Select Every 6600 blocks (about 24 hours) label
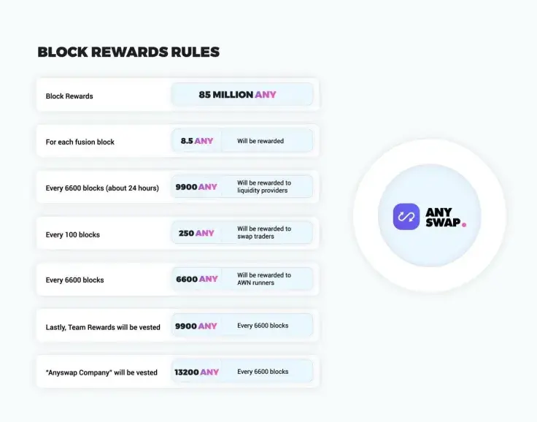Screen dimensions: 537x422 [x=102, y=188]
